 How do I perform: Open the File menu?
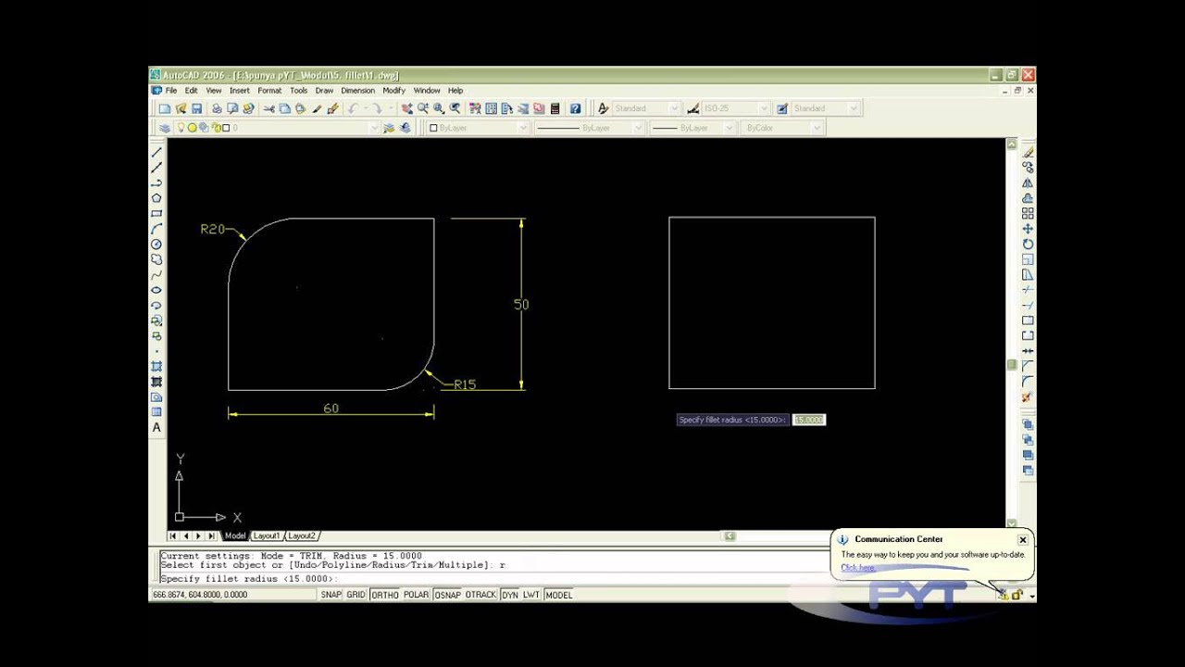point(171,91)
